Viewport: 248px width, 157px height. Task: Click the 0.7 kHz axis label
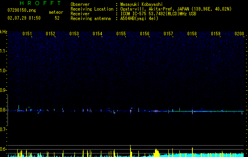pos(3,130)
